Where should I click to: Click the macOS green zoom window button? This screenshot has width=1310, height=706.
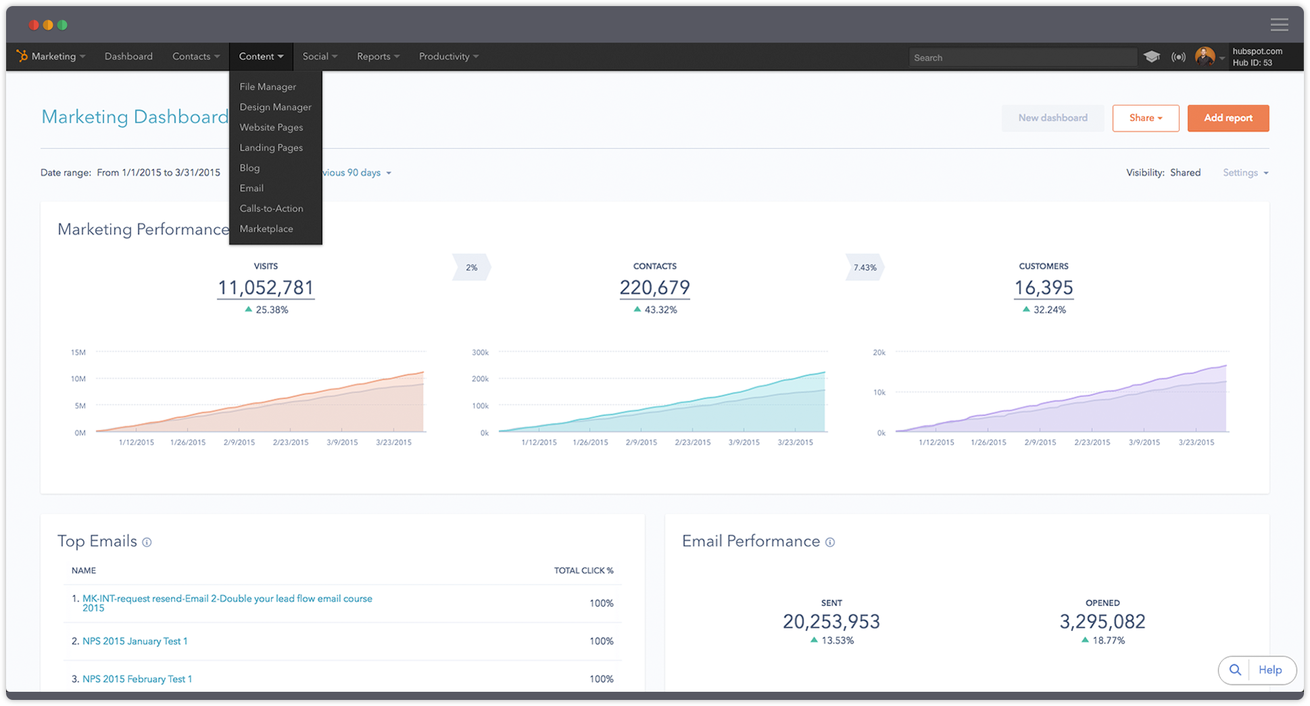pos(62,25)
